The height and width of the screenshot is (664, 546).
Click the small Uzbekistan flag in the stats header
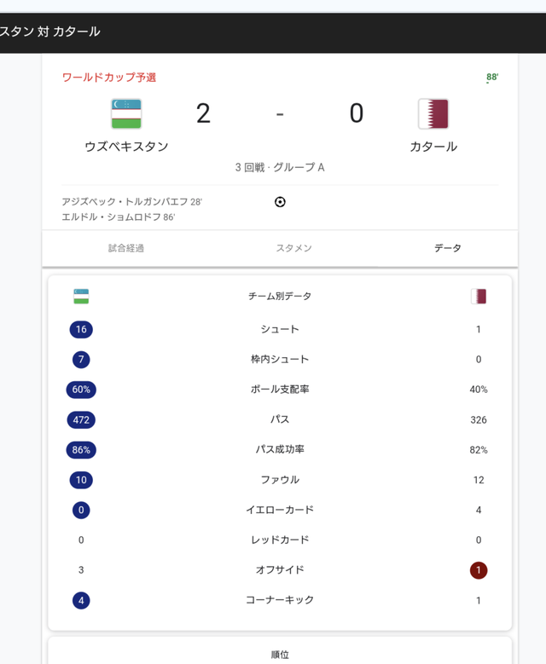point(81,296)
